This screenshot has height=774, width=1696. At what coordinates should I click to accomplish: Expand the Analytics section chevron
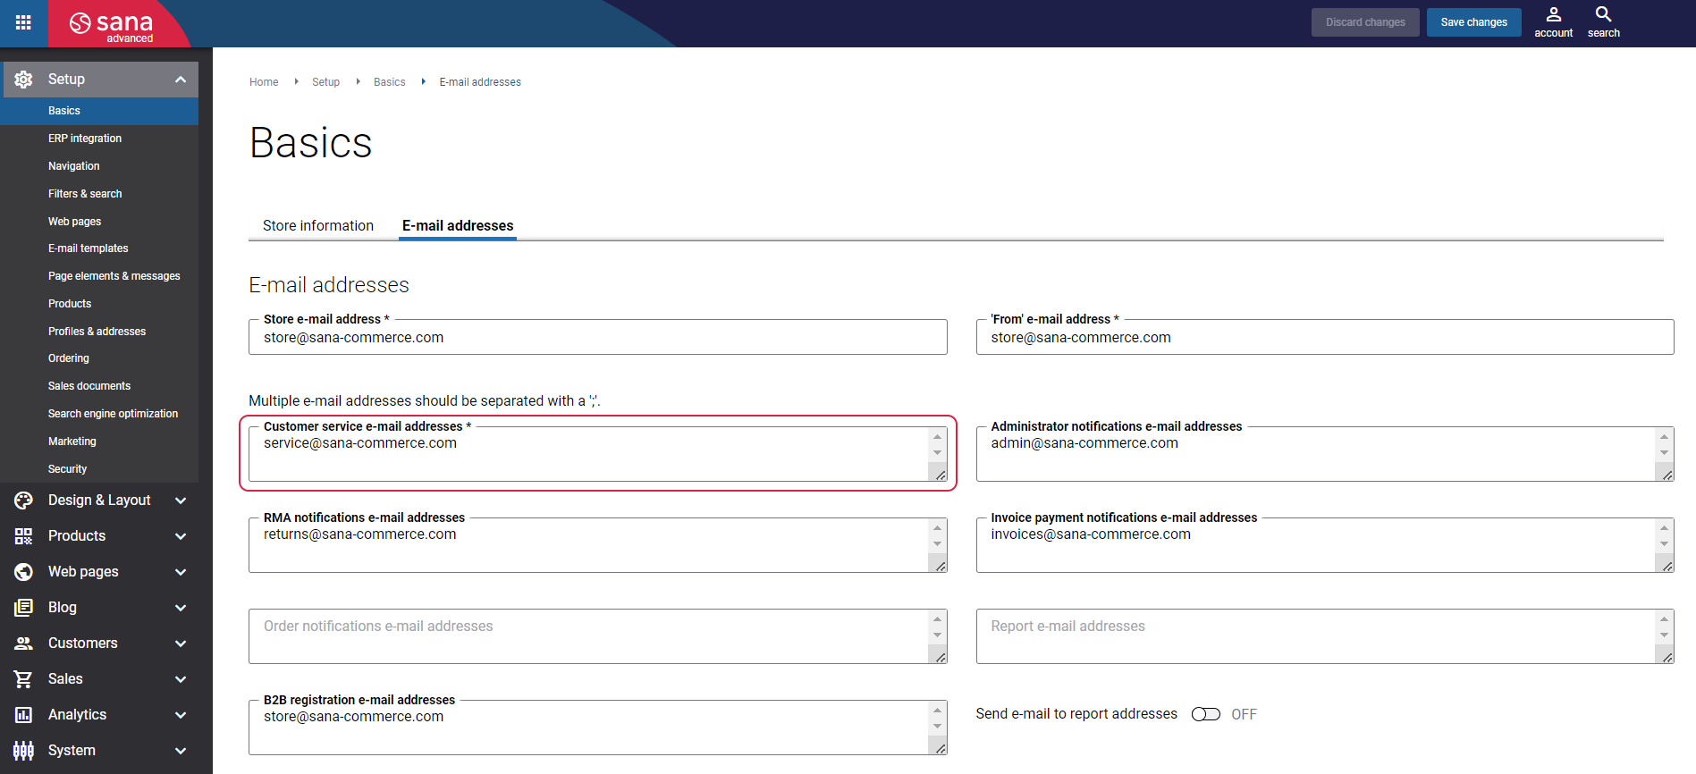(x=181, y=715)
